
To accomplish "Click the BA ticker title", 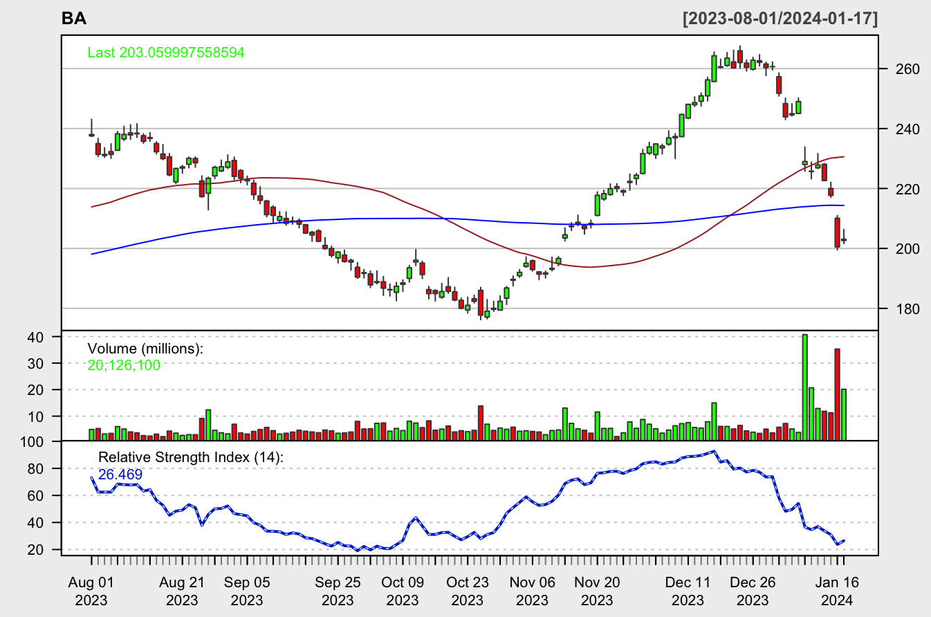I will point(74,19).
